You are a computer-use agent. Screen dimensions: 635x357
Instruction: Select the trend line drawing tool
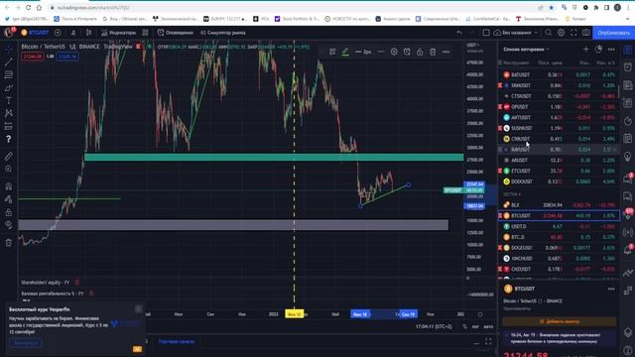point(9,61)
